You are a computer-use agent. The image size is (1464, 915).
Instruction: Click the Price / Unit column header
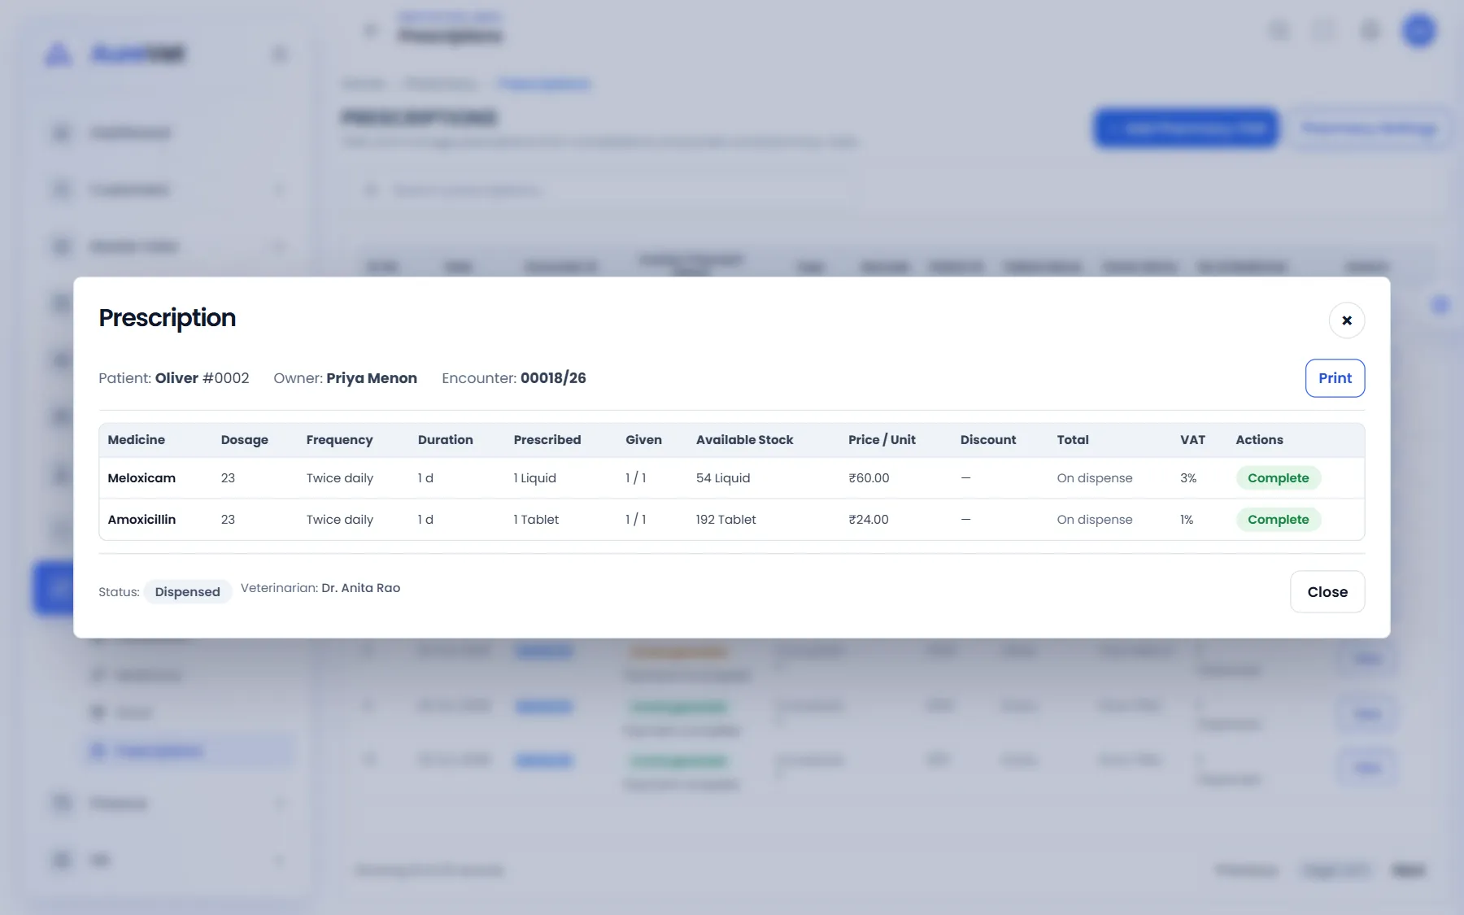[882, 440]
